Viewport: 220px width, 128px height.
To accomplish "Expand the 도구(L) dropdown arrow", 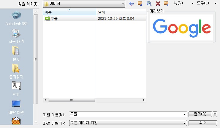I will click(216, 3).
